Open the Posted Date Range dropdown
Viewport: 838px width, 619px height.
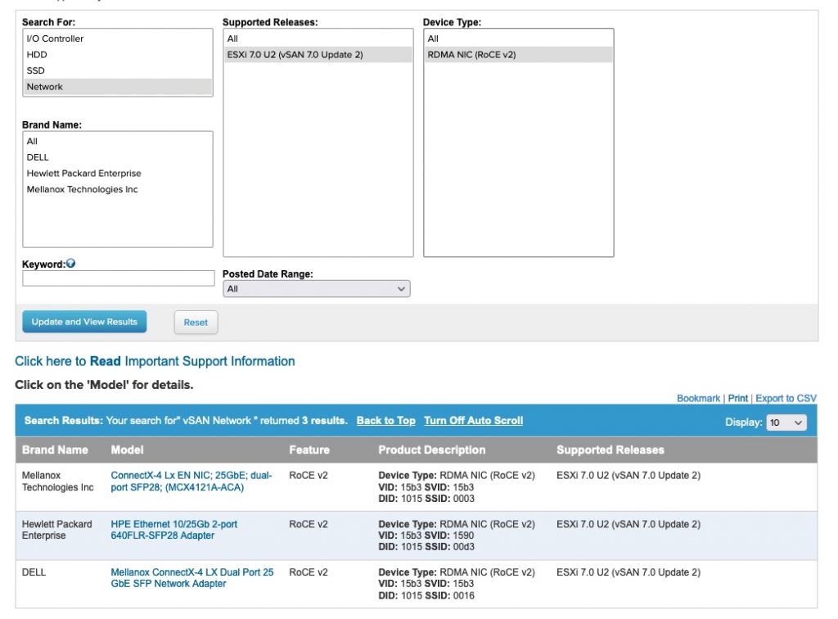point(316,289)
